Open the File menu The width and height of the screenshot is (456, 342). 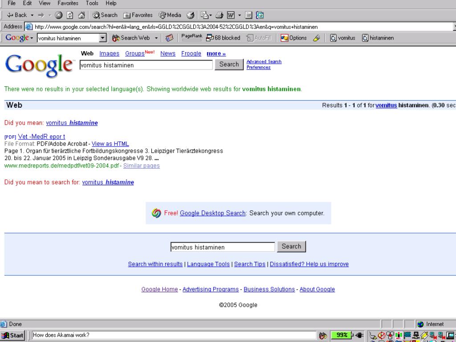(x=11, y=3)
